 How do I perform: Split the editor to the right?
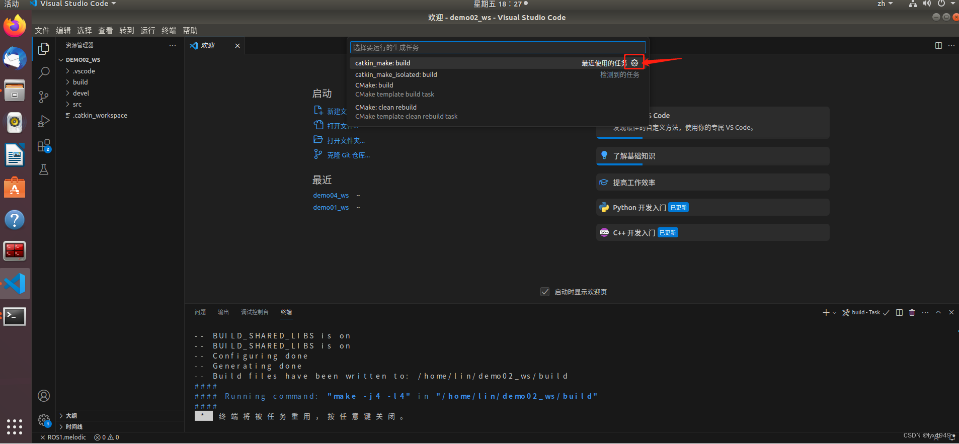coord(938,45)
